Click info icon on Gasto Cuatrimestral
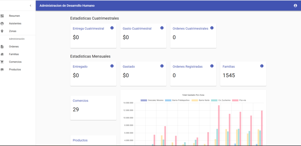The height and width of the screenshot is (146, 301). [x=162, y=28]
